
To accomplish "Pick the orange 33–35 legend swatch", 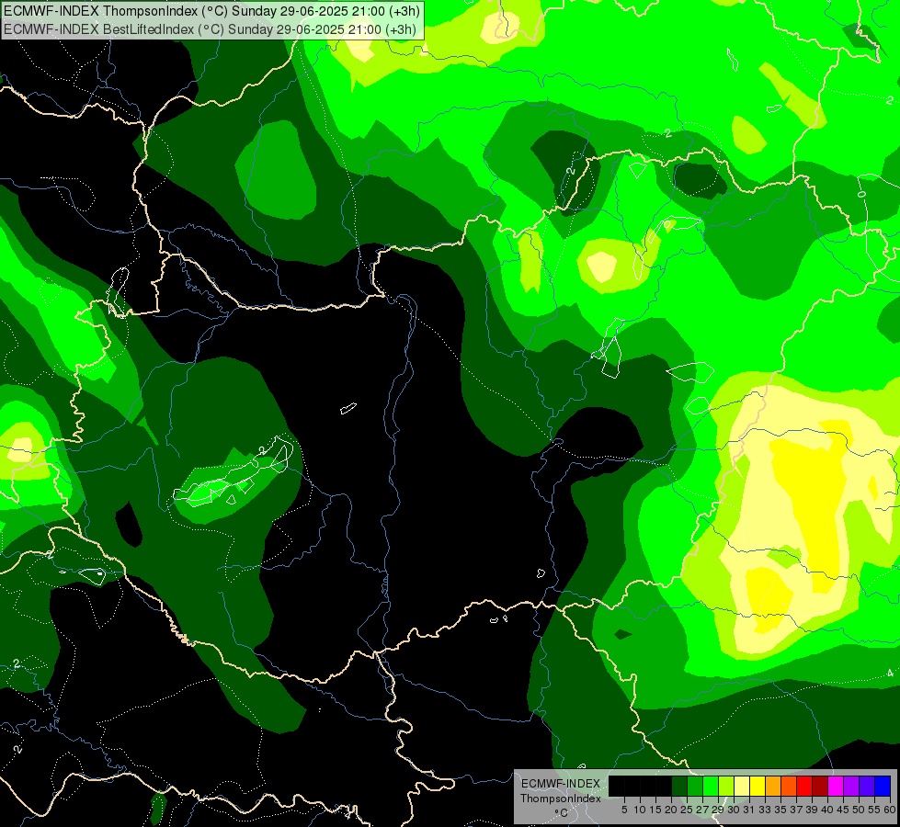I will click(773, 786).
